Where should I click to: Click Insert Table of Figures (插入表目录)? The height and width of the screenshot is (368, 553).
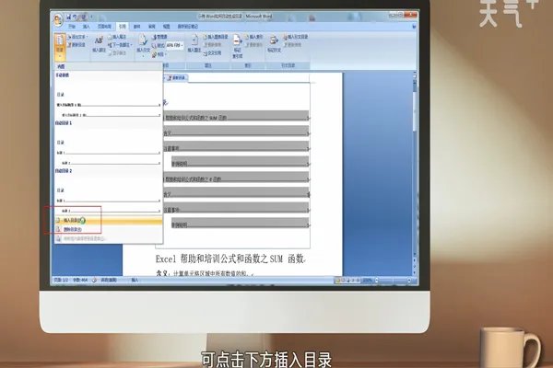point(215,37)
